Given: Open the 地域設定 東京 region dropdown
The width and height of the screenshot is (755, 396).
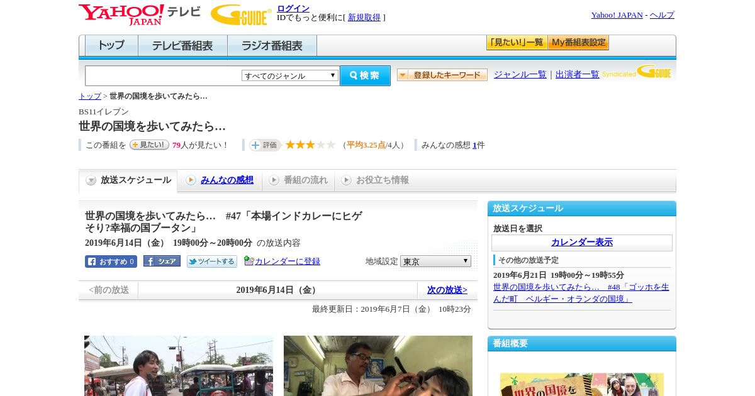Looking at the screenshot, I should [435, 261].
